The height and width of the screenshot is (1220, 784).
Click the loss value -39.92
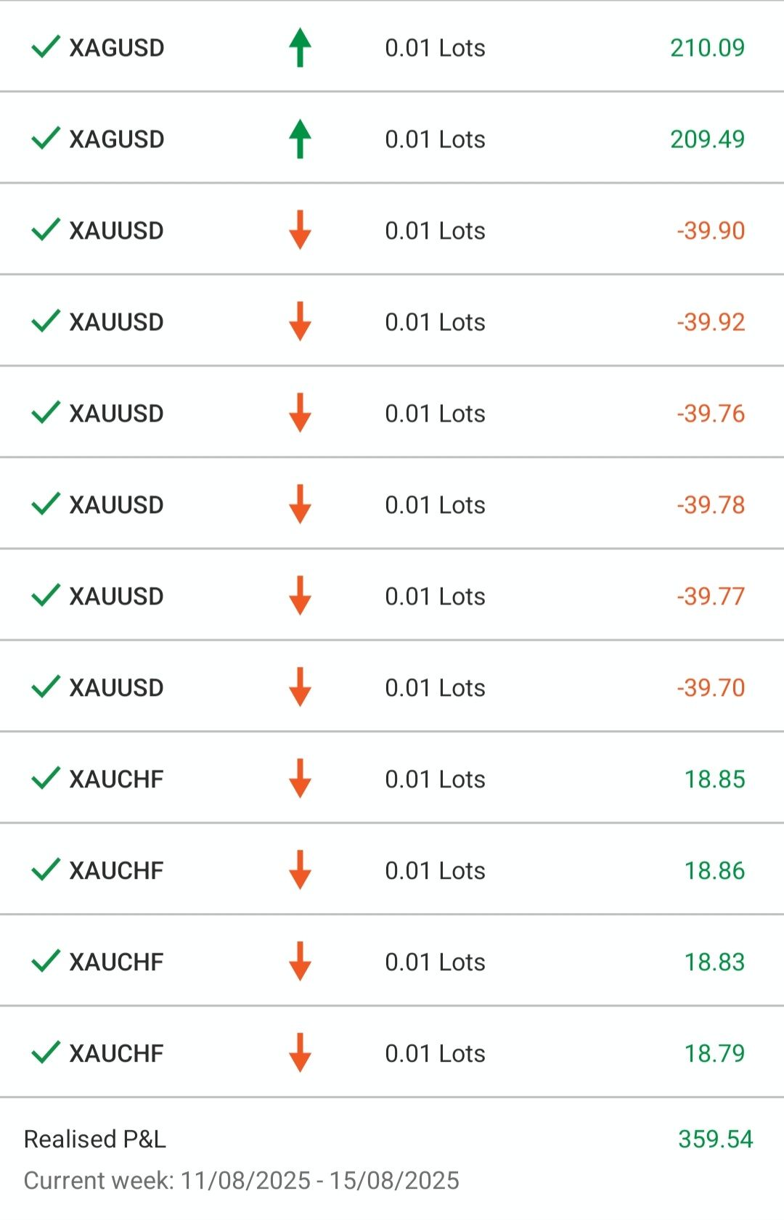[x=711, y=322]
